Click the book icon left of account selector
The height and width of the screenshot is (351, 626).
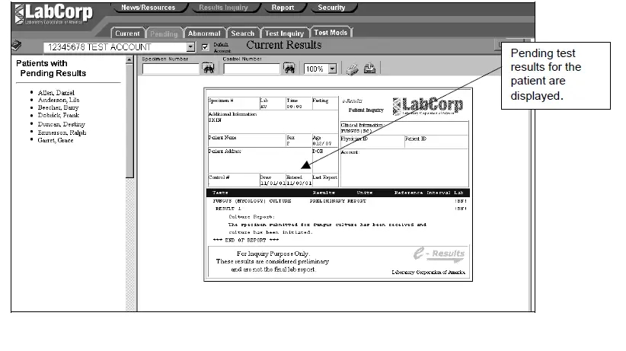[x=17, y=45]
